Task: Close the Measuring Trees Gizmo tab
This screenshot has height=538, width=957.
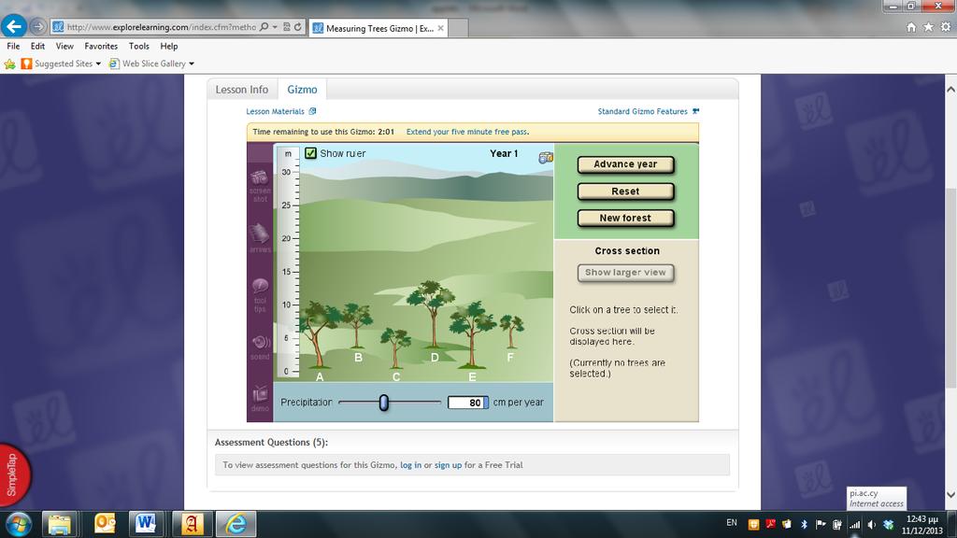Action: (441, 28)
